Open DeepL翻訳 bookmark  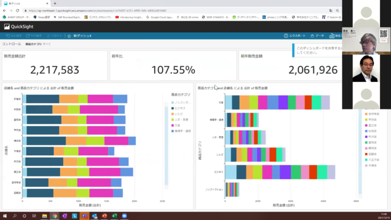coord(42,17)
